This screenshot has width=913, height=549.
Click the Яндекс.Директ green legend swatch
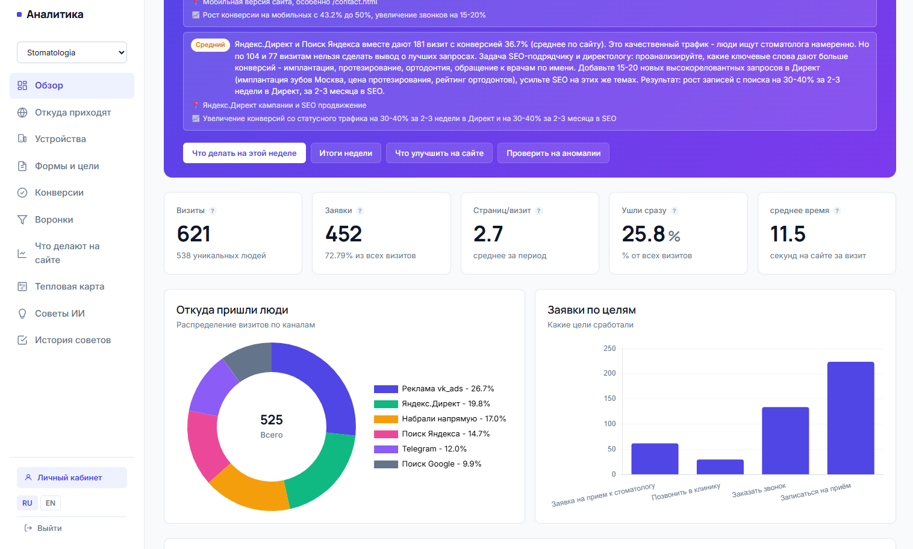[386, 404]
